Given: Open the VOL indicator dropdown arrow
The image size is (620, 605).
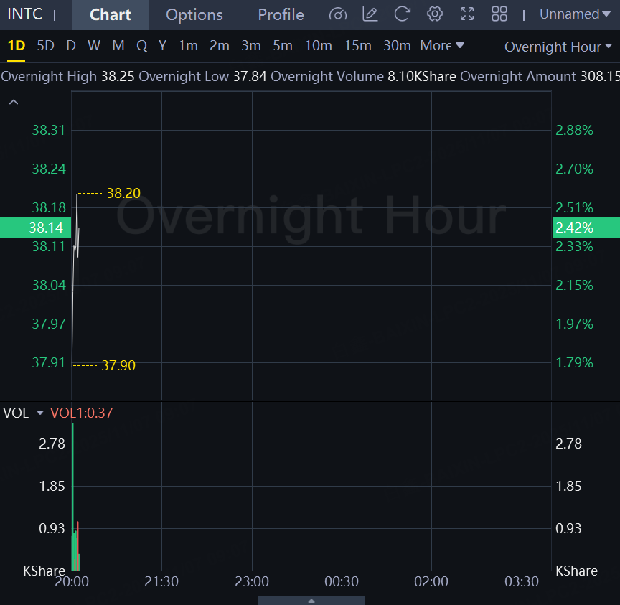Looking at the screenshot, I should [40, 413].
